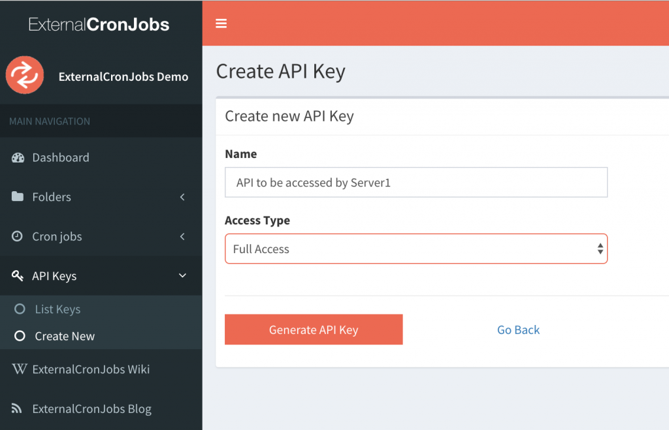The image size is (669, 430).
Task: Click the Cron jobs clock icon
Action: pyautogui.click(x=17, y=236)
